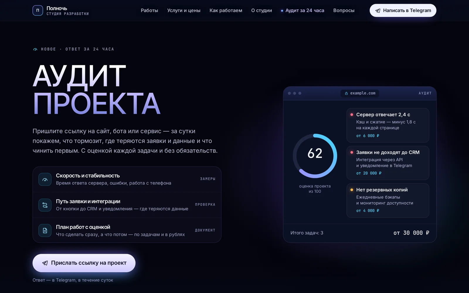Viewport: 469px width, 293px height.
Task: Select the Нет резервных копий card
Action: [388, 200]
